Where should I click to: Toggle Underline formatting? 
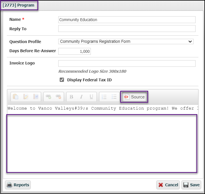click(91, 97)
